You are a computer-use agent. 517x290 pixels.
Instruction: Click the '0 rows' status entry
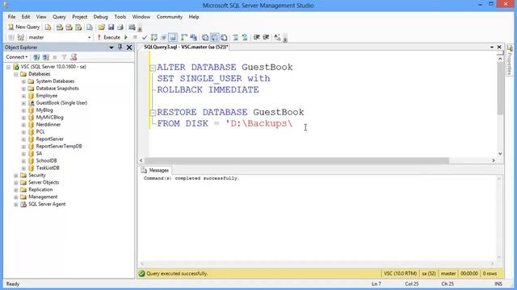pos(490,274)
